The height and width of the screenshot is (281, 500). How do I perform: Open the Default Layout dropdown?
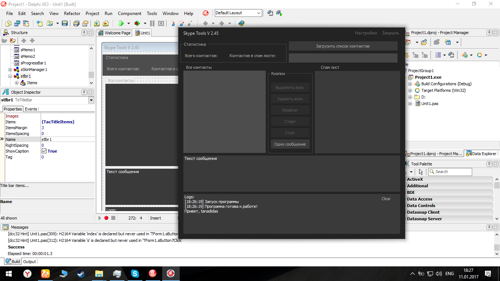click(259, 13)
